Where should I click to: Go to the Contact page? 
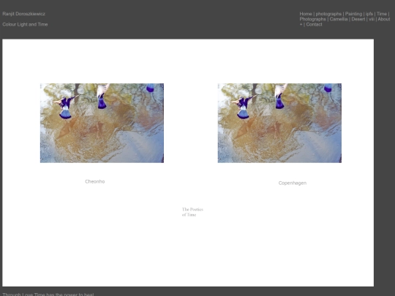[x=314, y=24]
